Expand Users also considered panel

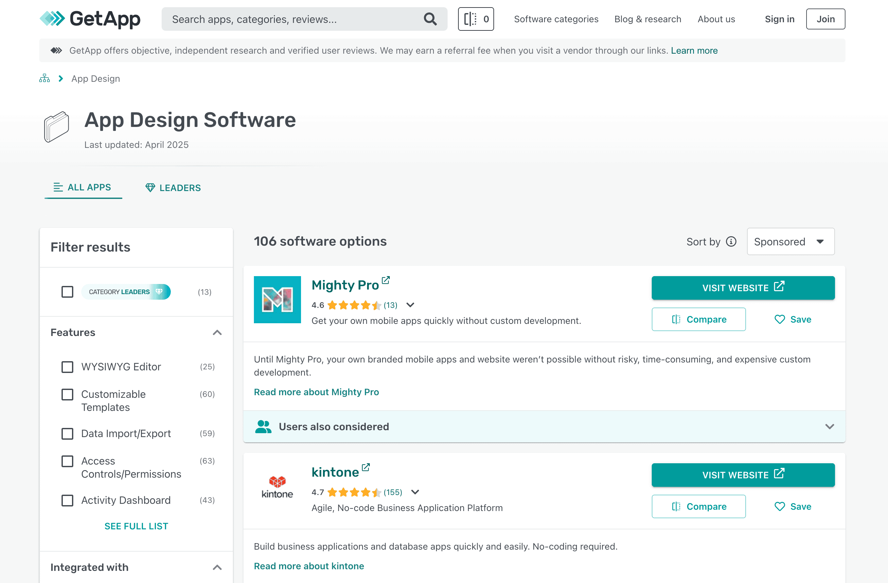click(x=829, y=426)
